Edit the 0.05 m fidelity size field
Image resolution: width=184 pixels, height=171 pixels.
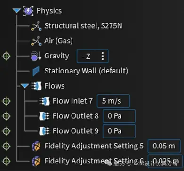pos(164,146)
